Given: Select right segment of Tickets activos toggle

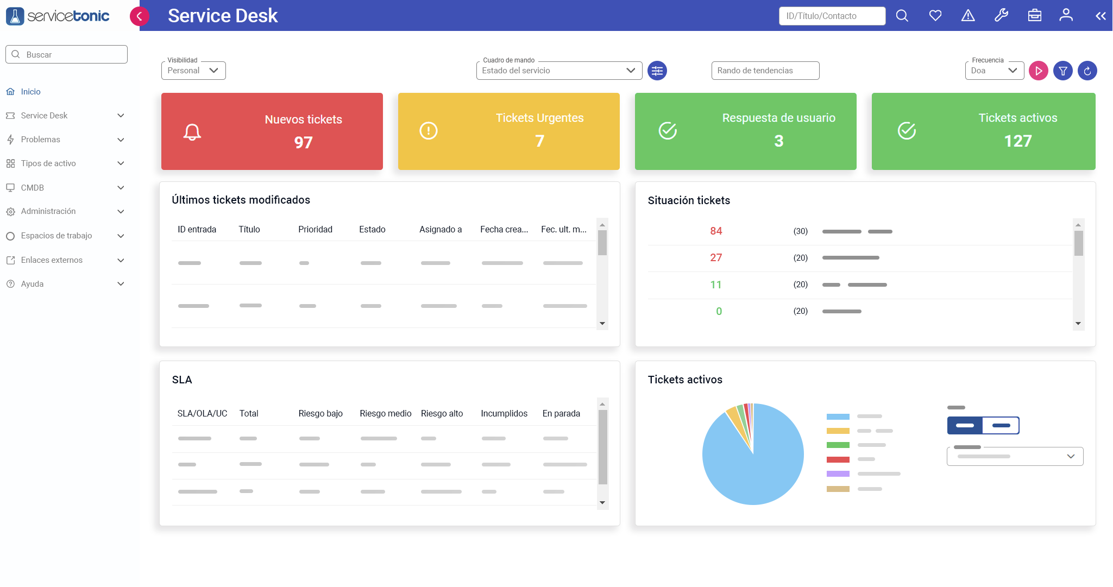Looking at the screenshot, I should coord(1001,425).
